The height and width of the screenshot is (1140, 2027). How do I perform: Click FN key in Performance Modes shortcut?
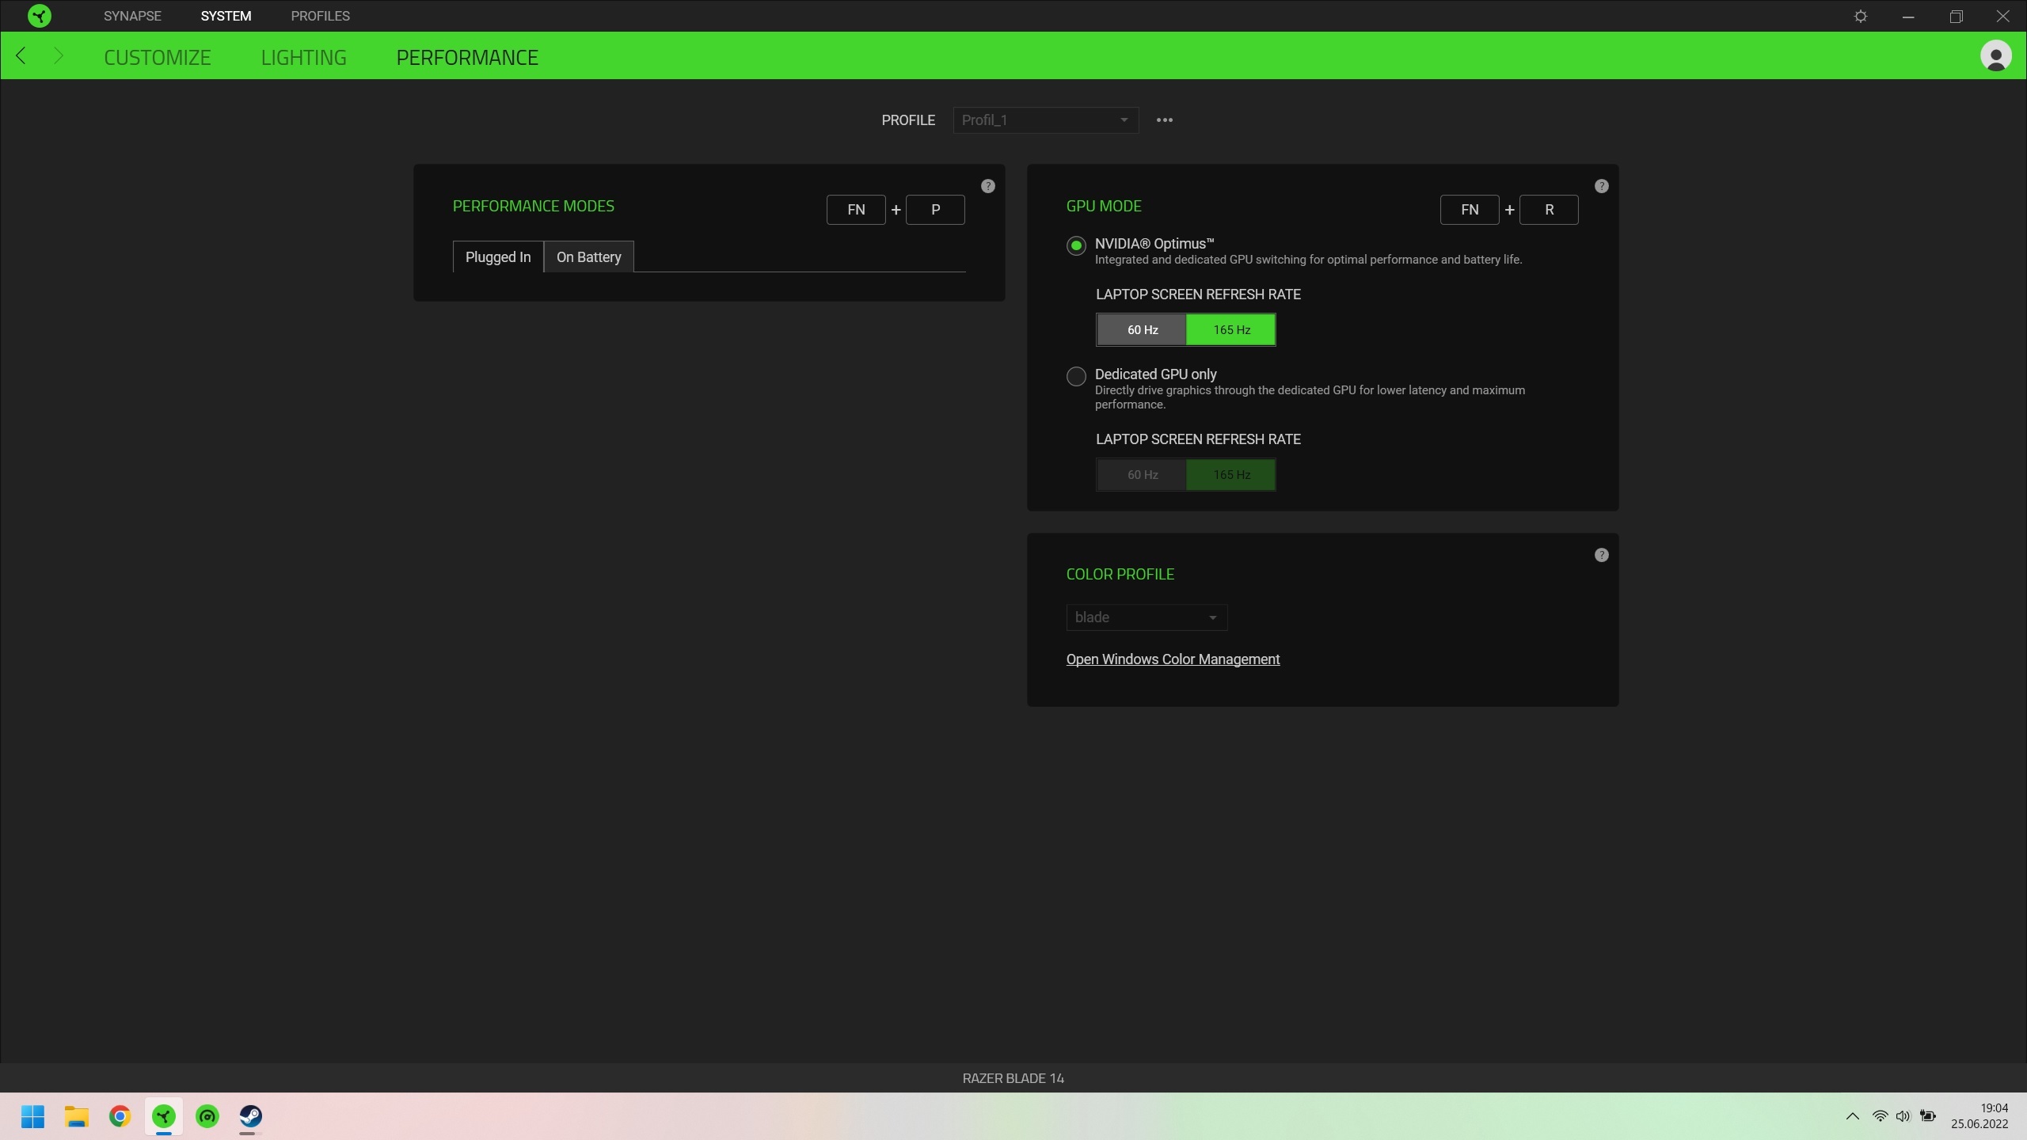point(856,210)
